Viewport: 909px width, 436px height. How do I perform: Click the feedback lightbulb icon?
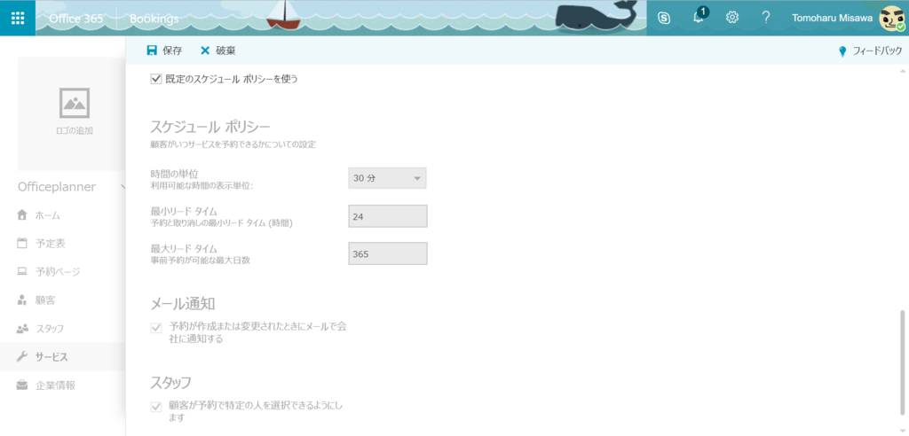pyautogui.click(x=843, y=51)
